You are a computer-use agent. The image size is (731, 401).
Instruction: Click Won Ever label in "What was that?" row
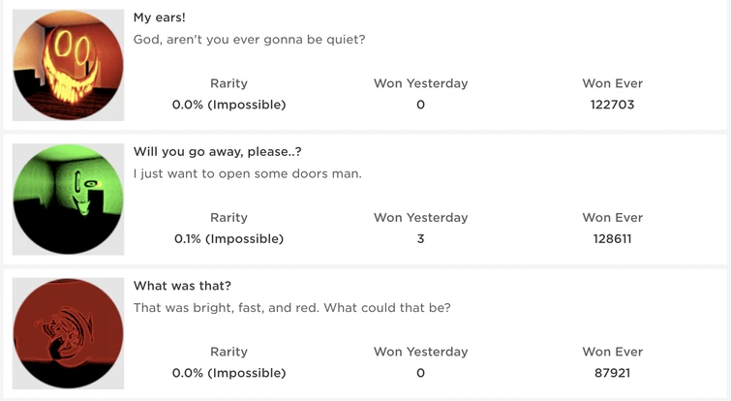point(612,352)
